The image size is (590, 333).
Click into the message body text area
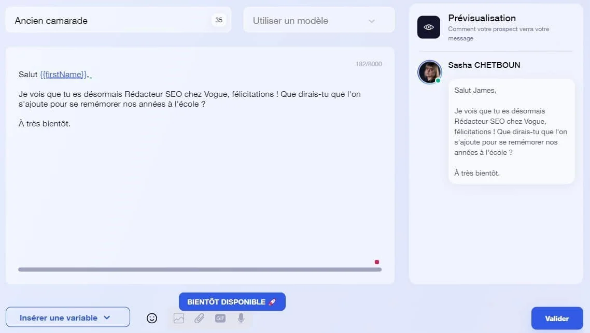click(x=200, y=165)
